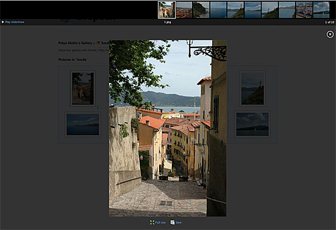
Task: Select the first filmstrip thumbnail of the street
Action: (166, 10)
